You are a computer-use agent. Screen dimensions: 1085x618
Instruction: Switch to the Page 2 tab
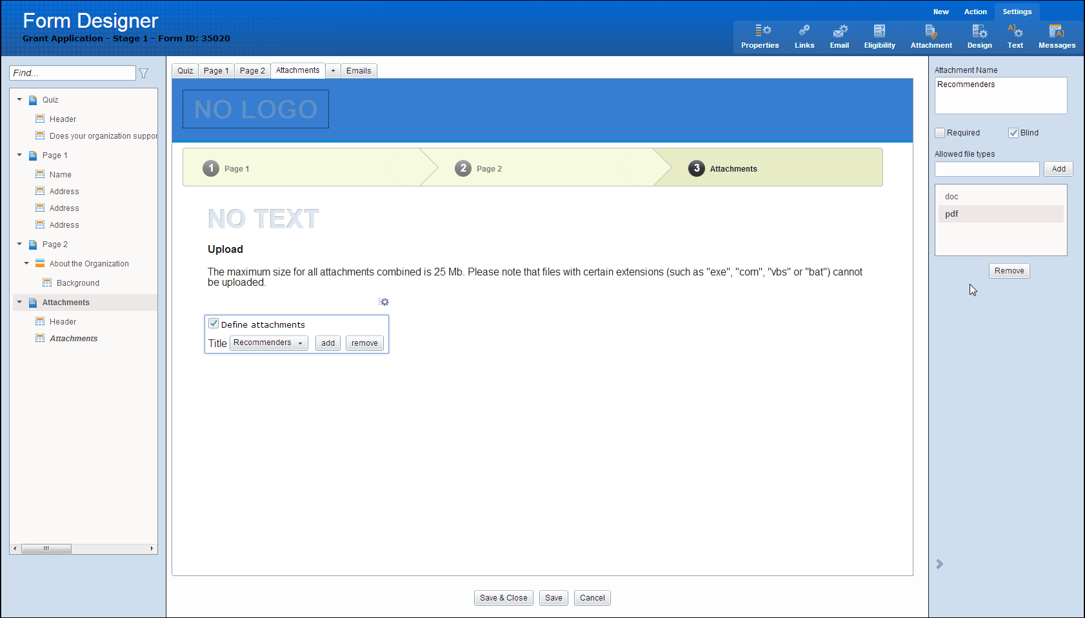click(252, 71)
